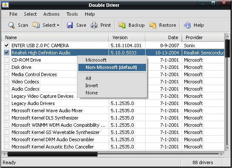This screenshot has width=232, height=168.
Task: Click the horizontal scrollbar left arrow
Action: click(x=4, y=154)
